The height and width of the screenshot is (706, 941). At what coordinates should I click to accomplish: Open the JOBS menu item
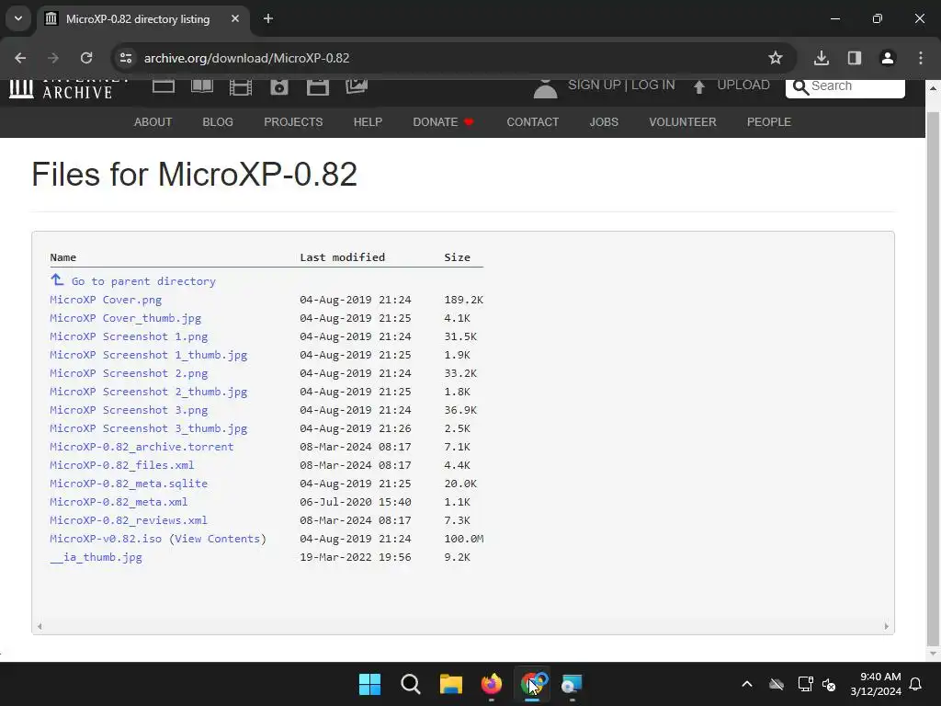604,122
